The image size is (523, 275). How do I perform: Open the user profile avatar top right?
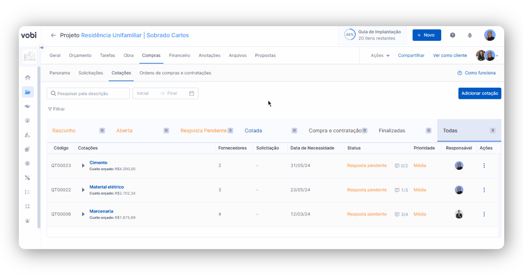coord(490,35)
